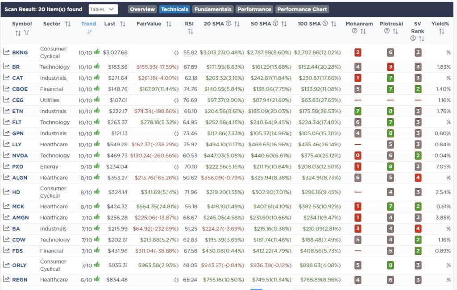Screen dimensions: 457x290
Task: Sort by Yield% using its arrows icon
Action: tap(441, 31)
